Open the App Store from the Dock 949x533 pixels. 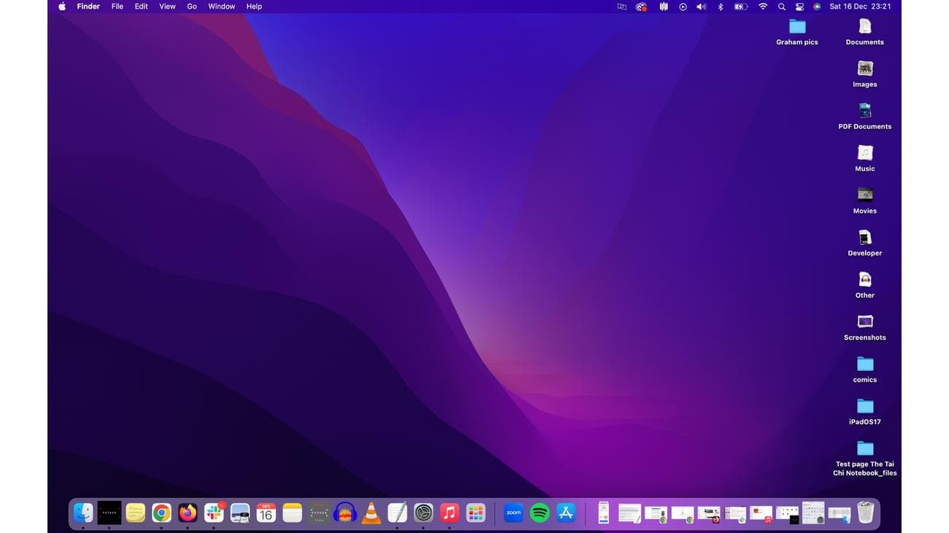coord(564,513)
